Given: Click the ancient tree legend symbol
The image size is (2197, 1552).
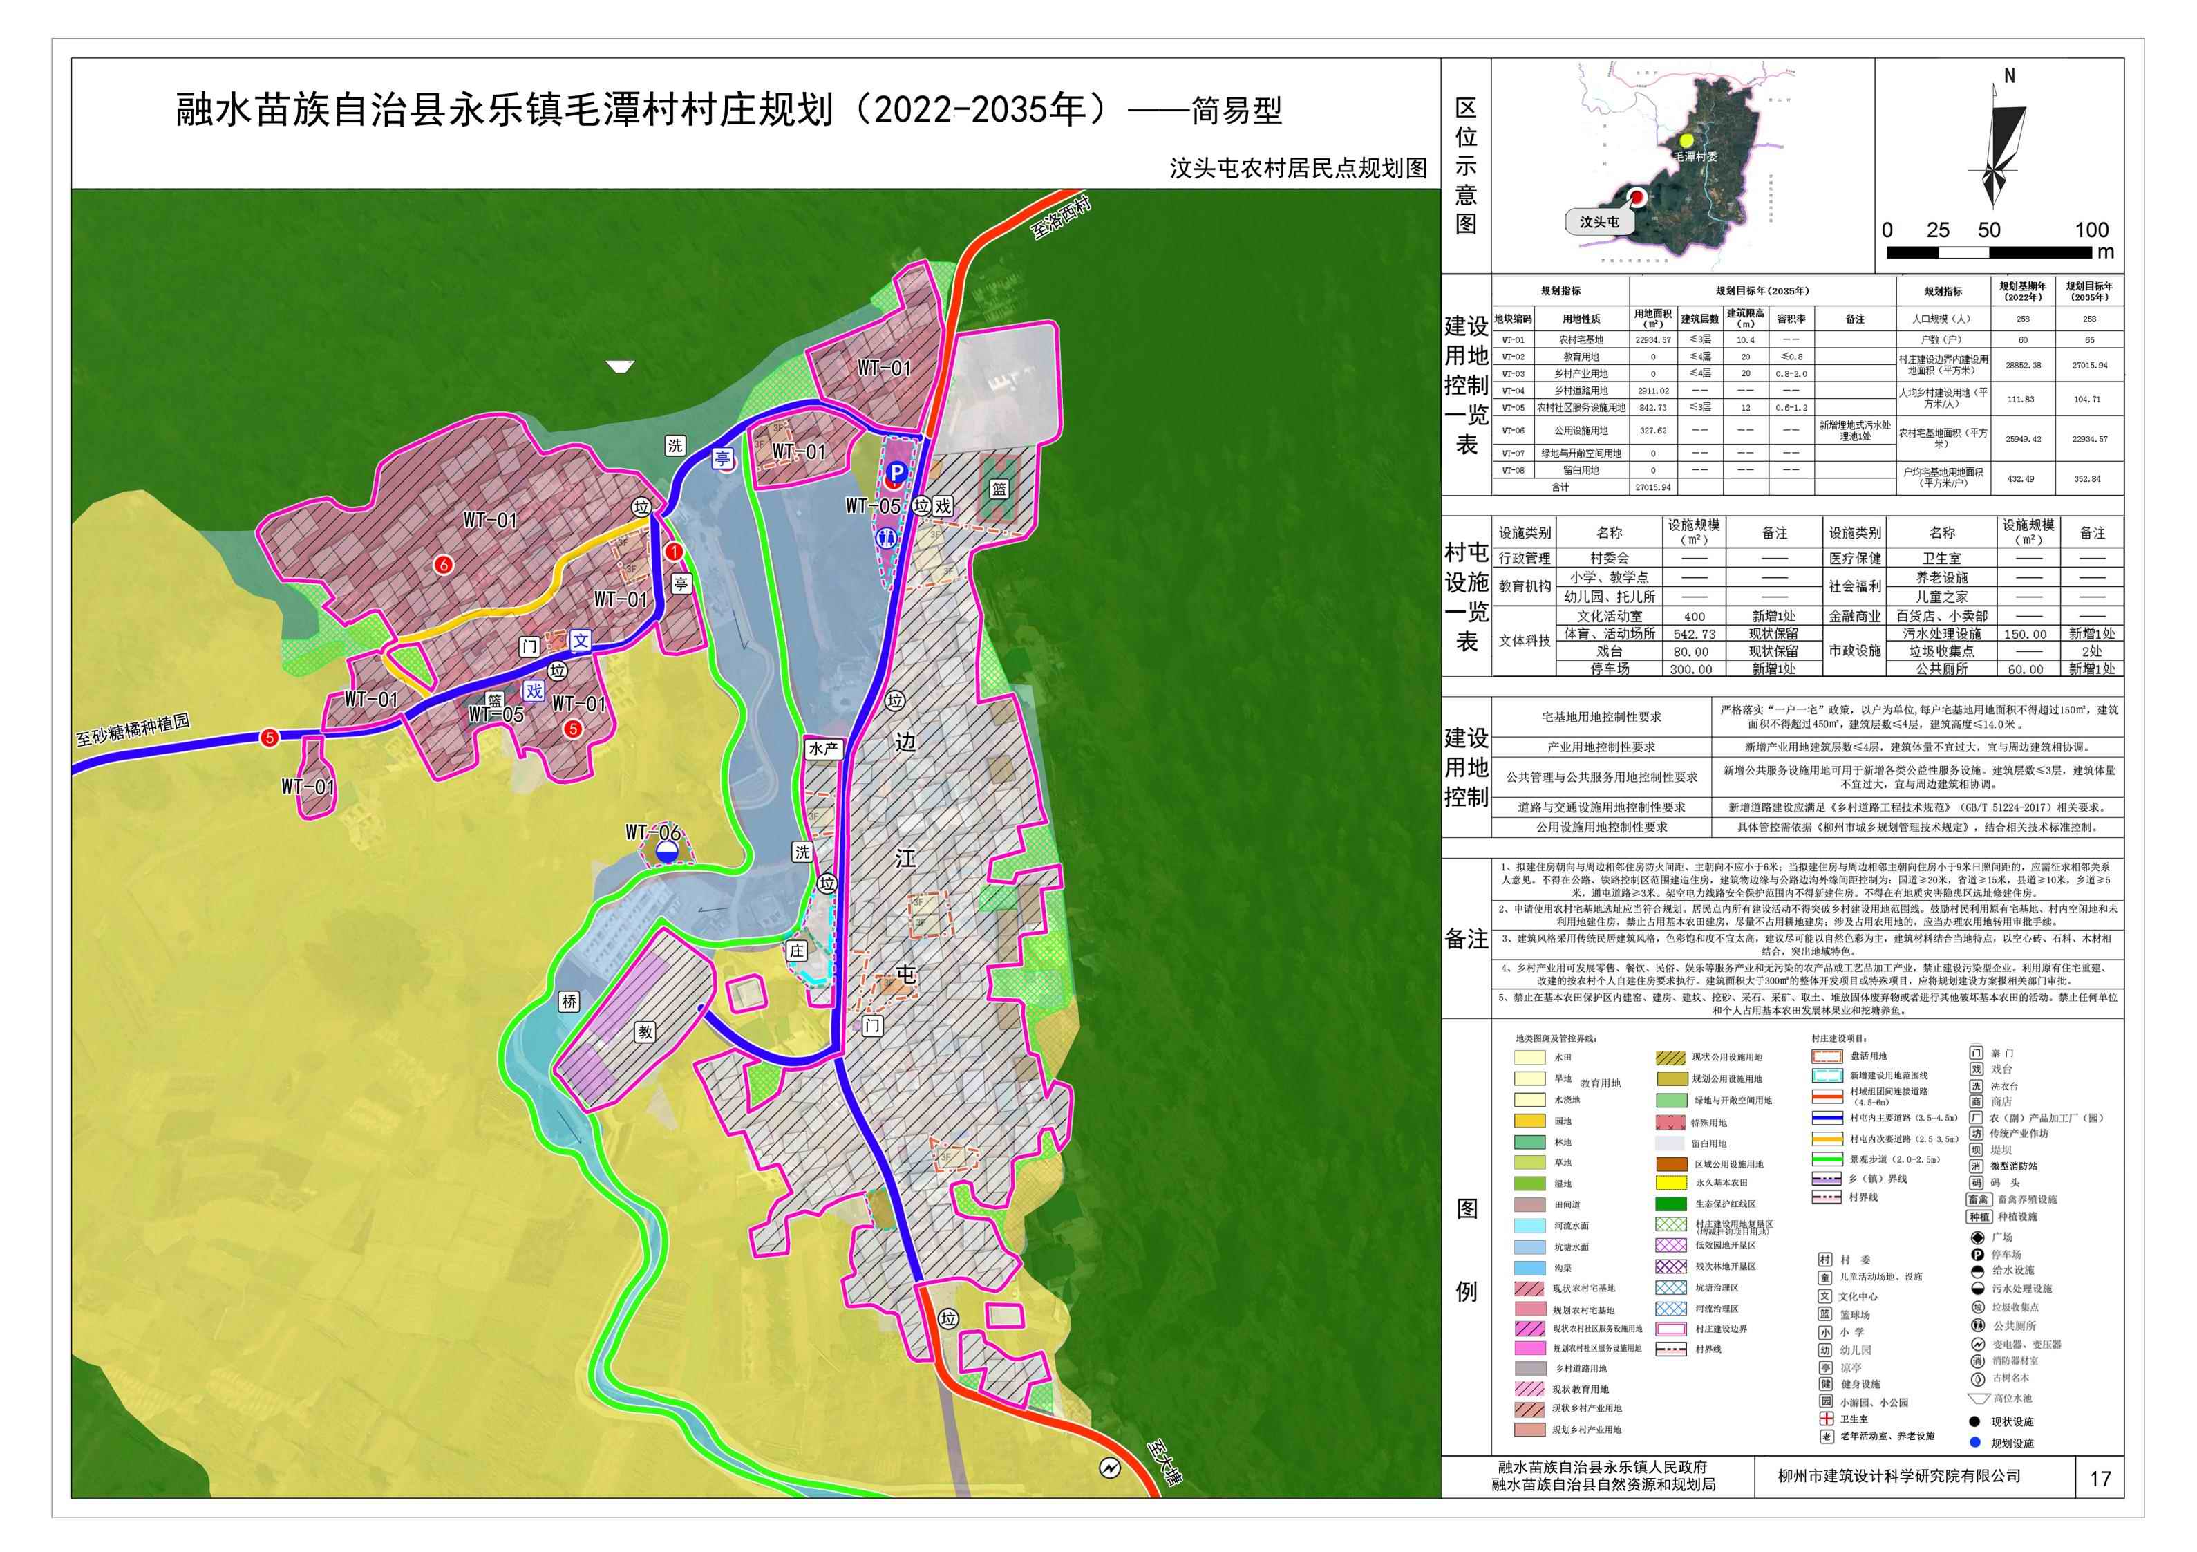Looking at the screenshot, I should coord(1977,1378).
